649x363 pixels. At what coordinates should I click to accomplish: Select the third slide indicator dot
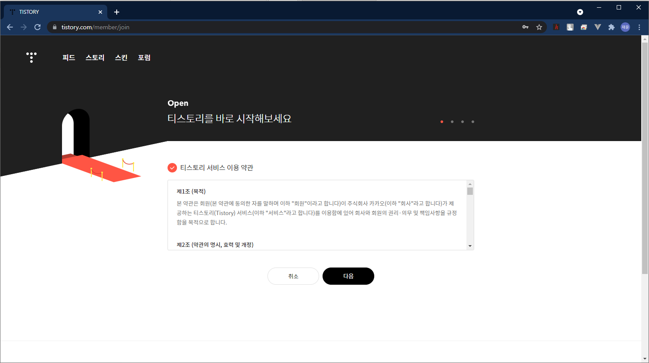click(x=463, y=122)
